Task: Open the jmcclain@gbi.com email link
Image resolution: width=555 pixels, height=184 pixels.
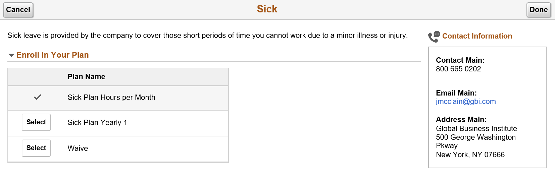Action: click(466, 102)
